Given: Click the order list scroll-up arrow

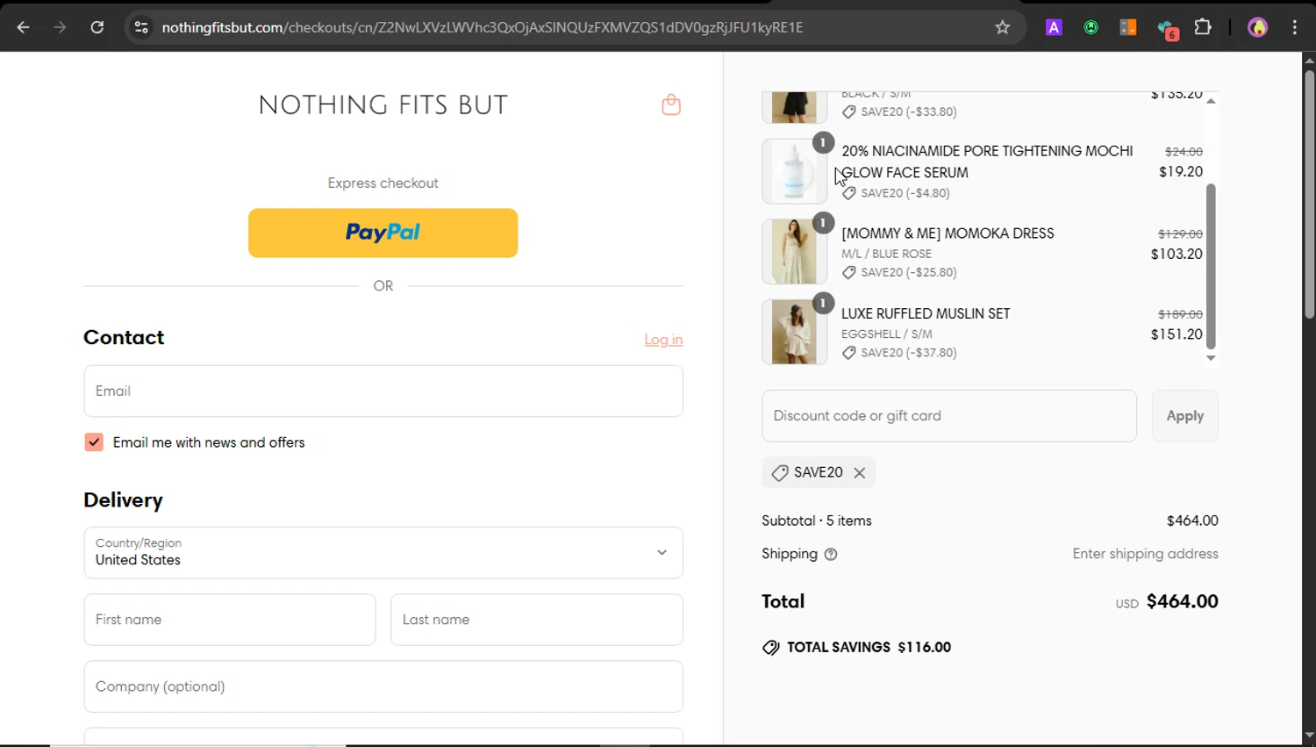Looking at the screenshot, I should coord(1211,101).
